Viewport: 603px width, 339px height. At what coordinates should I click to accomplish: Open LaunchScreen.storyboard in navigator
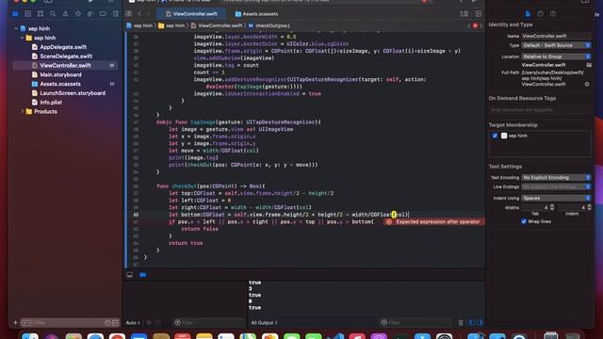tap(73, 93)
